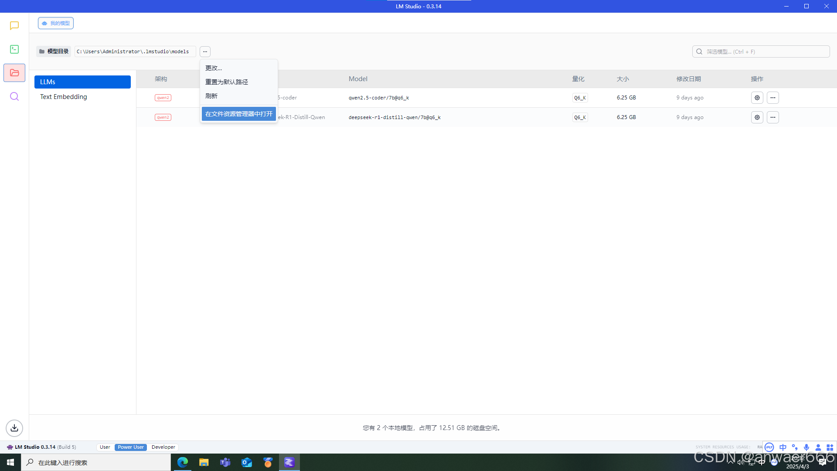The height and width of the screenshot is (471, 837).
Task: Switch to User mode
Action: tap(105, 447)
